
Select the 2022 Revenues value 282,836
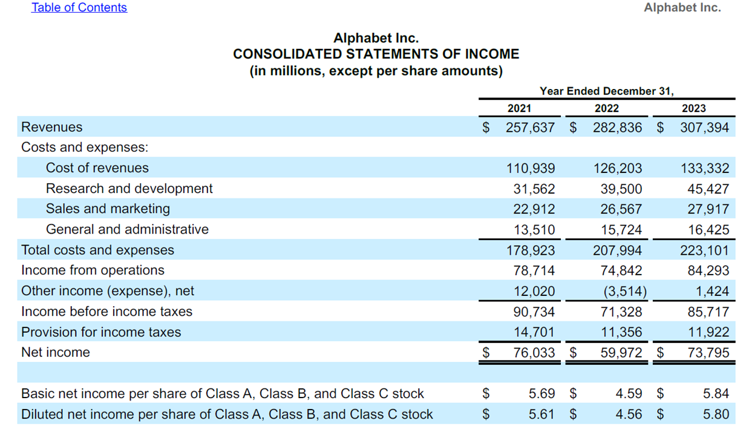pos(618,128)
